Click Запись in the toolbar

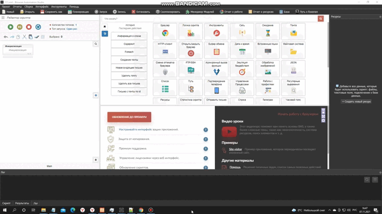click(120, 12)
